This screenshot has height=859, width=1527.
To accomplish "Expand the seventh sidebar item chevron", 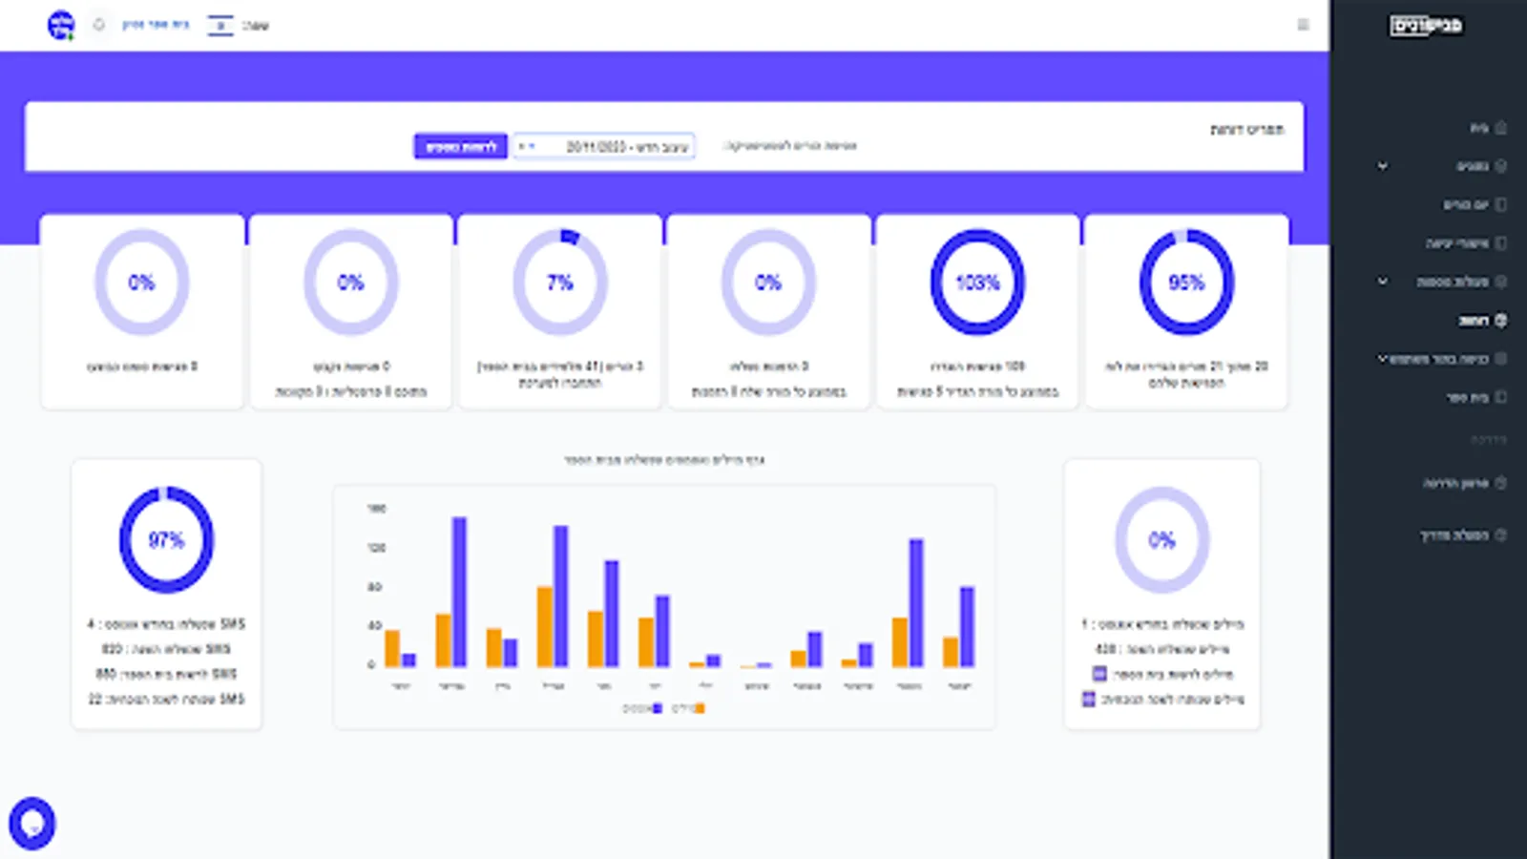I will [x=1381, y=359].
